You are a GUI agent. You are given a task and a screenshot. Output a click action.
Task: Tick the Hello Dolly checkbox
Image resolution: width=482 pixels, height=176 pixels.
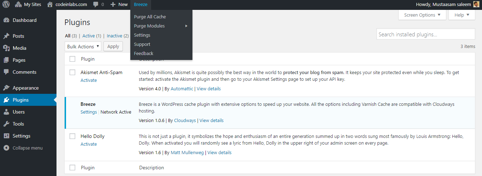point(72,136)
